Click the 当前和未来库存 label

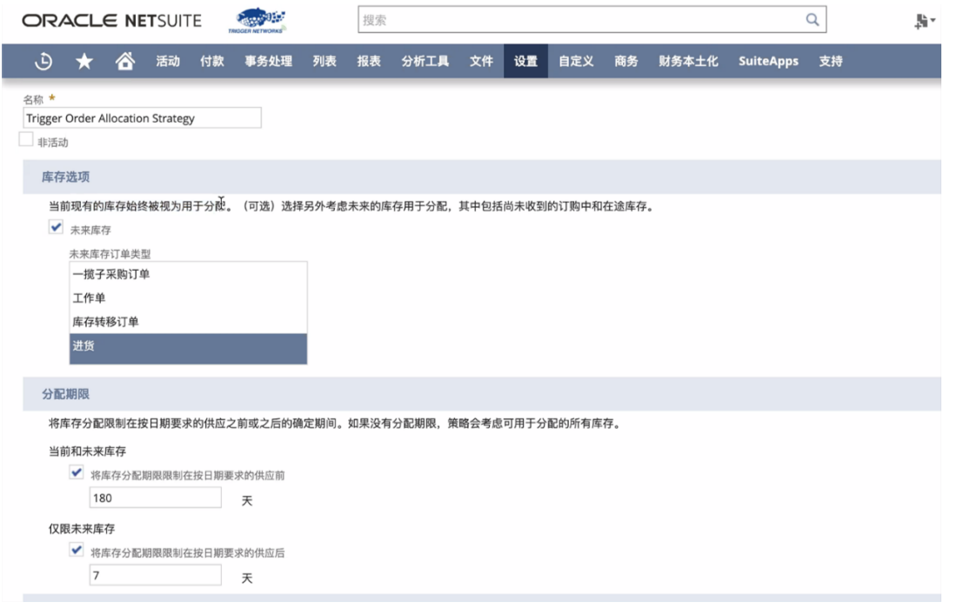click(87, 452)
